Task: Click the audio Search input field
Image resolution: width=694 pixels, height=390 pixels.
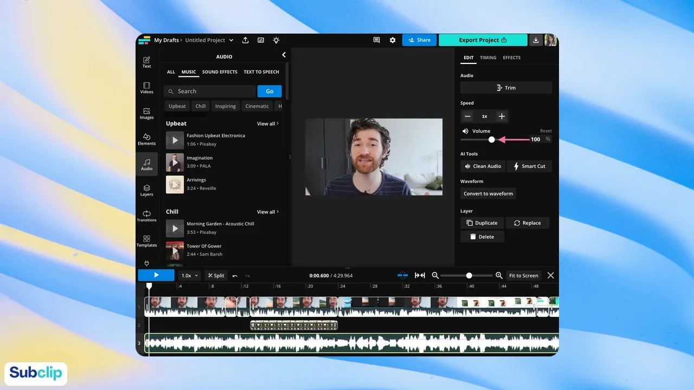Action: pyautogui.click(x=210, y=91)
